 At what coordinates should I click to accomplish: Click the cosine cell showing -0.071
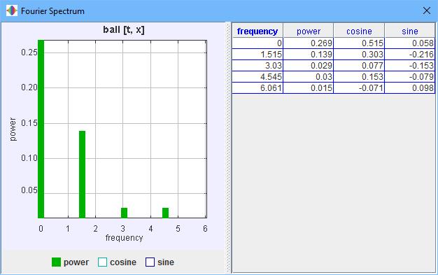[359, 87]
